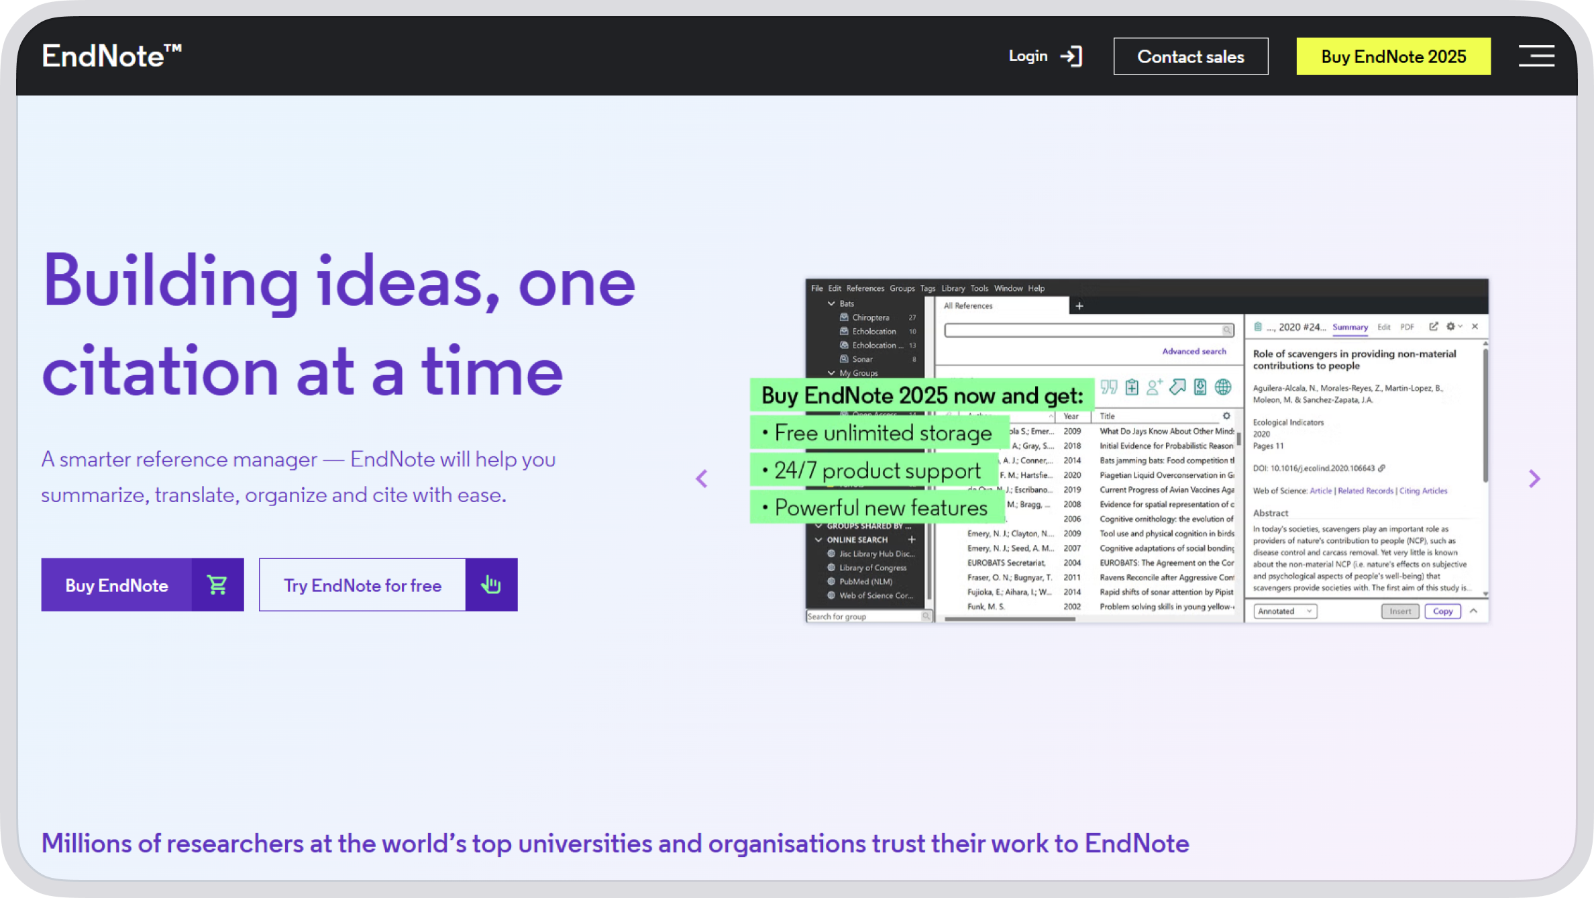Click the shopping cart icon on Buy EndNote
The image size is (1594, 898).
pyautogui.click(x=217, y=585)
